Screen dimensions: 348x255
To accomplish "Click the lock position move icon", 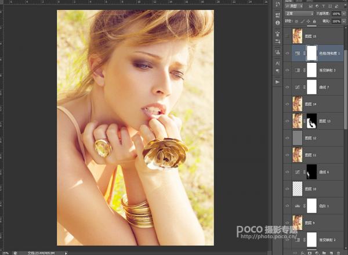I will 308,21.
